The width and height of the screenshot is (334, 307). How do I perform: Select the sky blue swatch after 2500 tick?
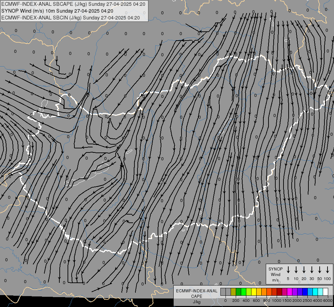(310, 292)
